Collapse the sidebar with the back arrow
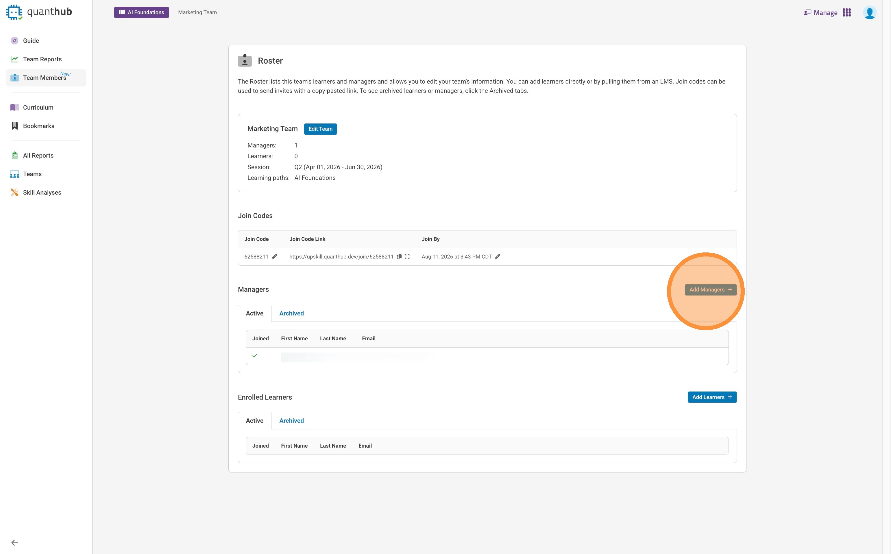The image size is (891, 554). pyautogui.click(x=15, y=543)
